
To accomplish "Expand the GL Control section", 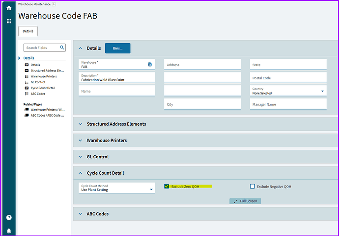I will click(80, 157).
